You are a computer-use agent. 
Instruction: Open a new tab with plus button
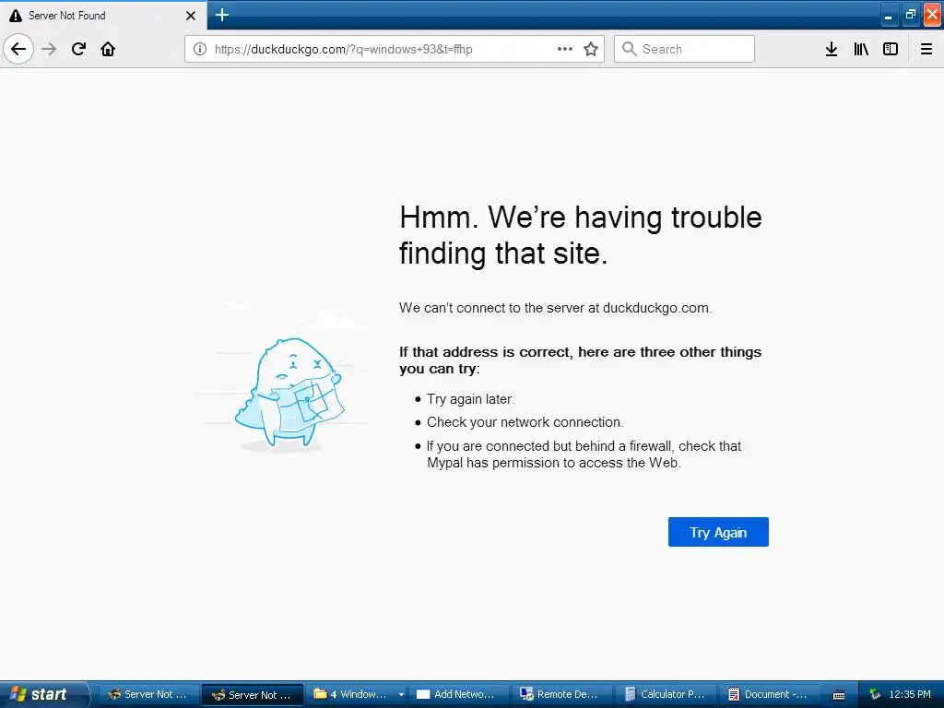(221, 15)
